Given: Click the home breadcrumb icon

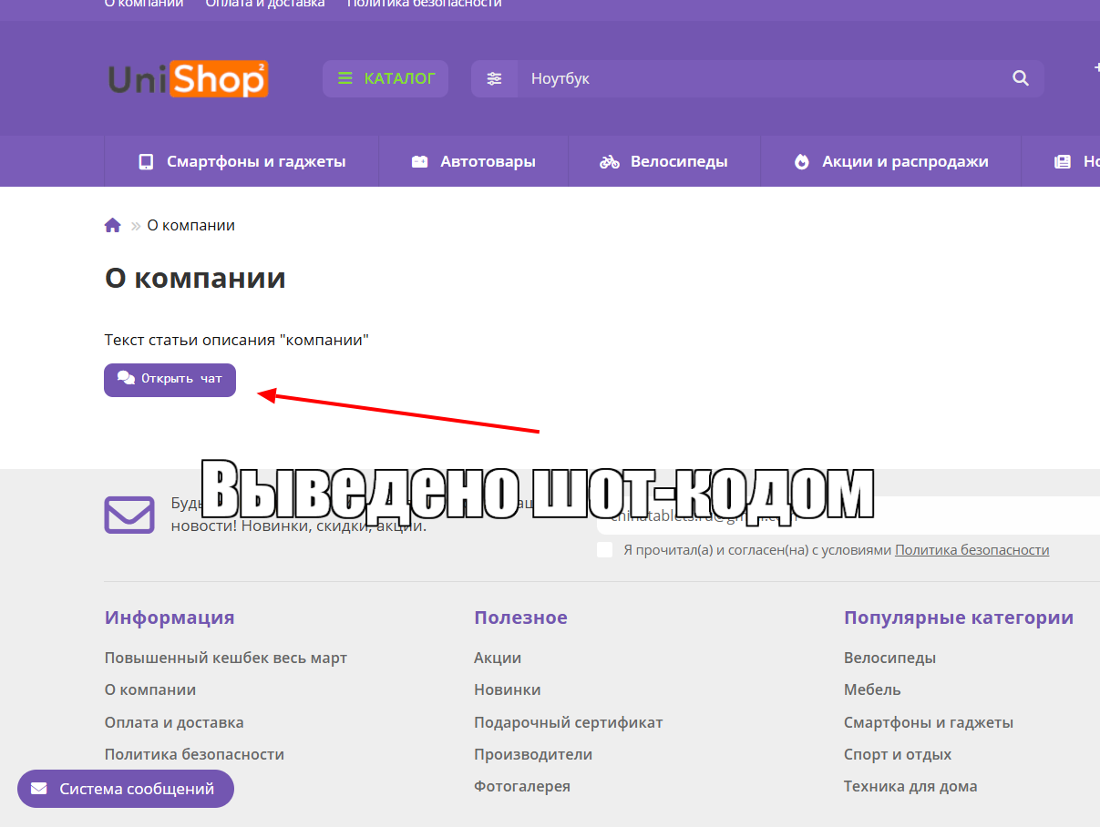Looking at the screenshot, I should (x=113, y=226).
